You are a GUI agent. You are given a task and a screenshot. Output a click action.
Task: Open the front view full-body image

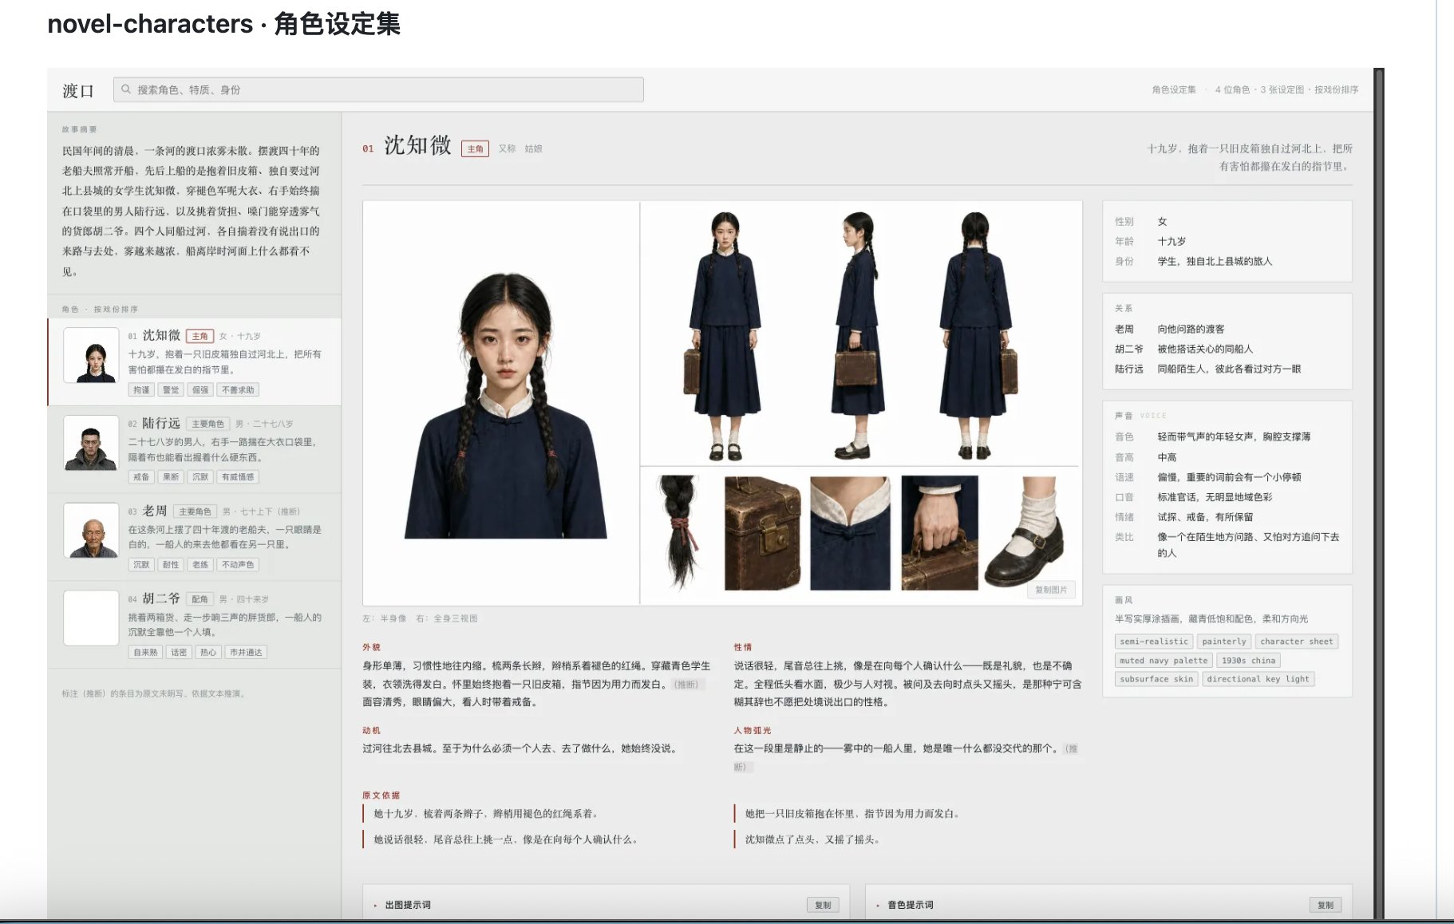725,335
